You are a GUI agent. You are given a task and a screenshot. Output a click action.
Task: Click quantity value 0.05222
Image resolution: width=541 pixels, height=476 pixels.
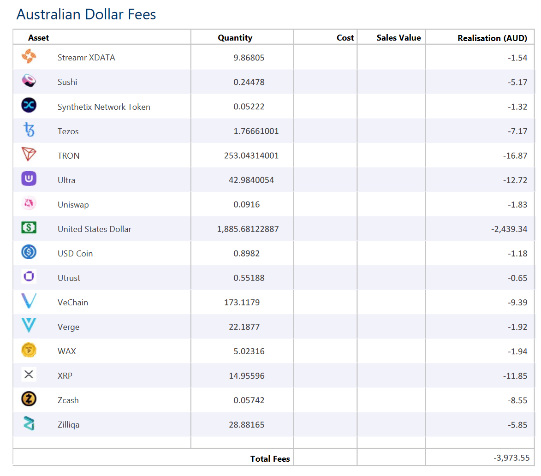pos(249,107)
